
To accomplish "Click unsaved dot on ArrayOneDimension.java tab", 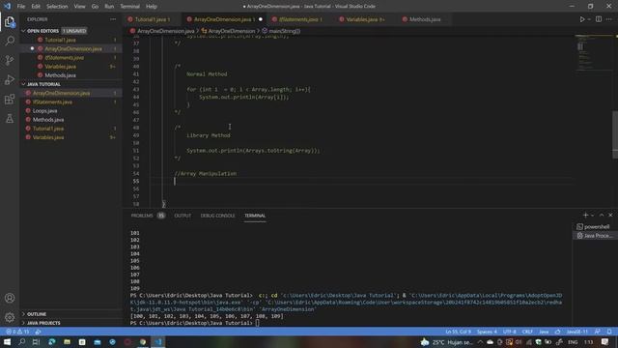I will (x=261, y=19).
